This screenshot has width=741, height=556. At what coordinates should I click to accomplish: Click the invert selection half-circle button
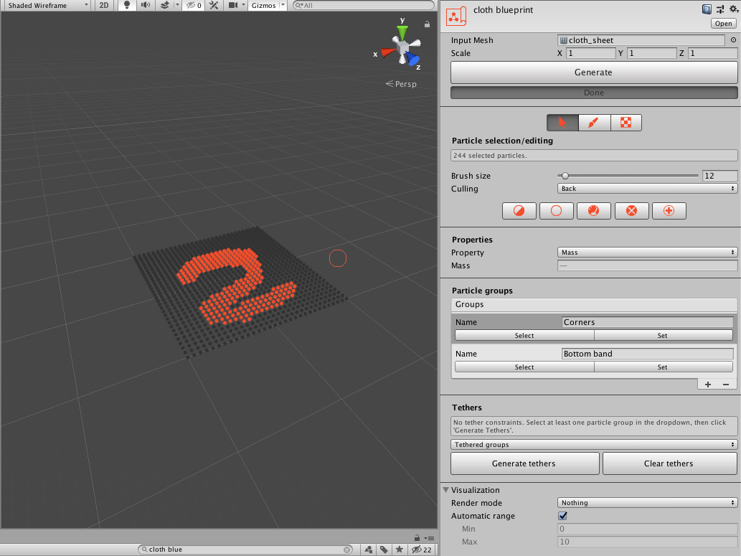tap(519, 211)
